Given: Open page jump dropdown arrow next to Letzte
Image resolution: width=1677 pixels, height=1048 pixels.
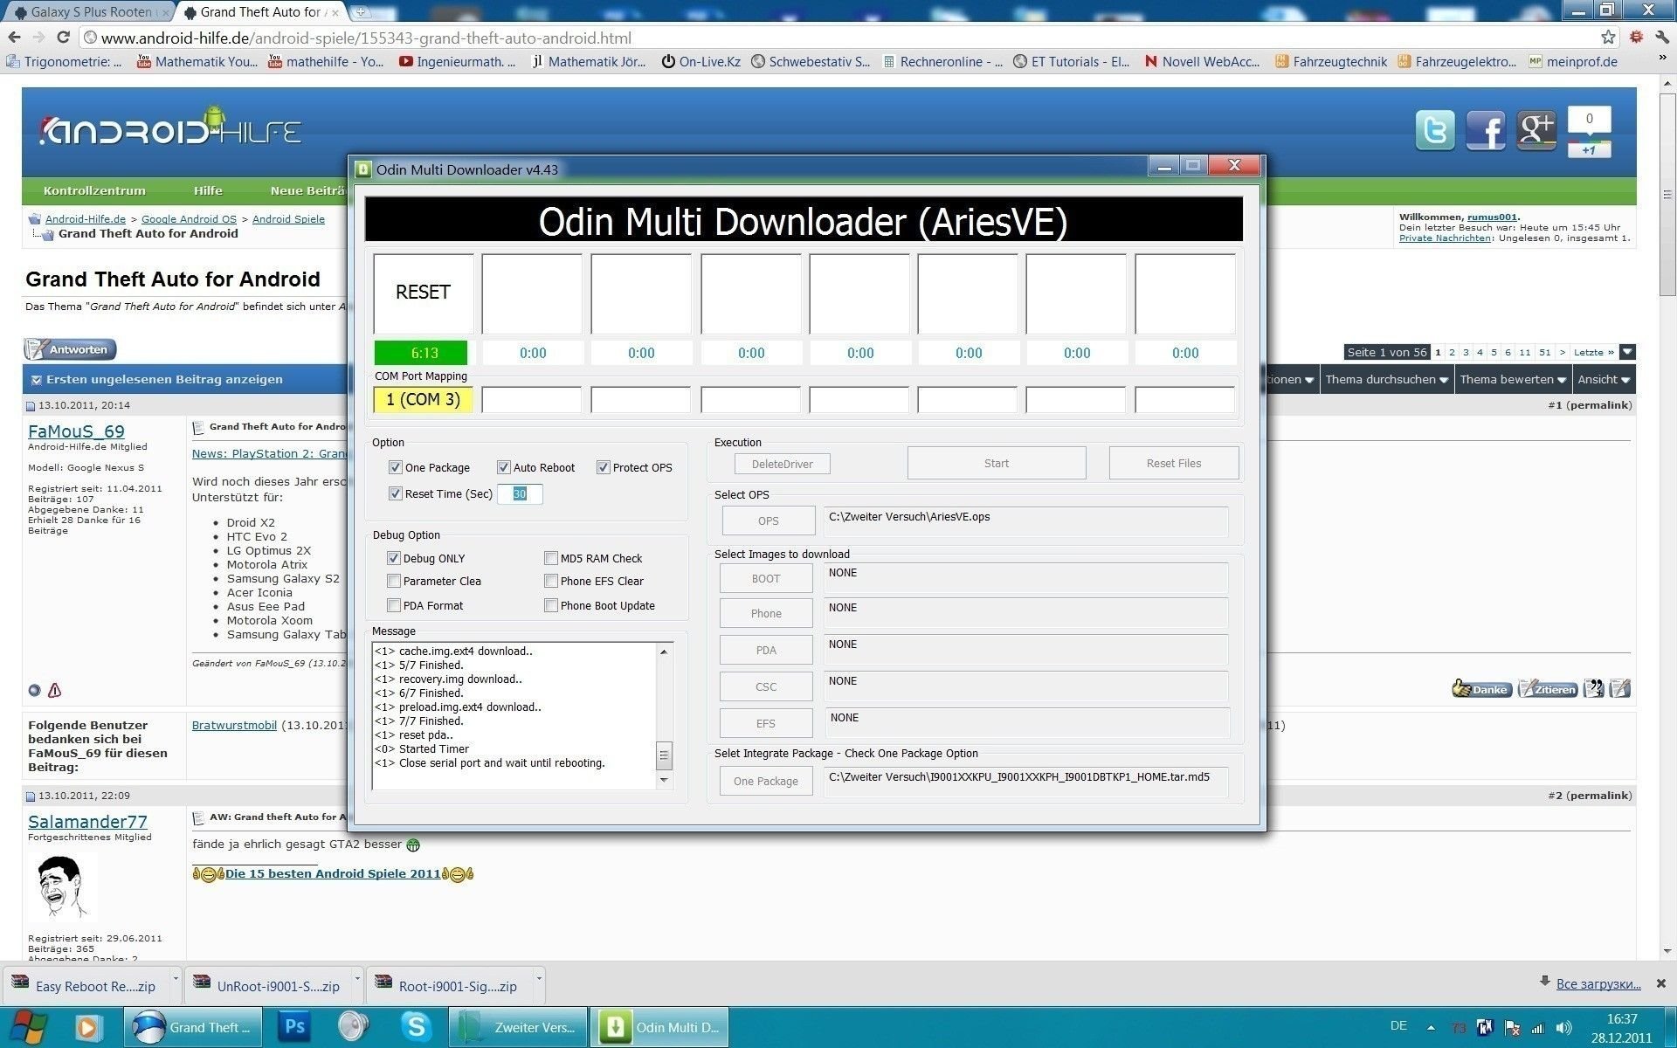Looking at the screenshot, I should click(1627, 352).
